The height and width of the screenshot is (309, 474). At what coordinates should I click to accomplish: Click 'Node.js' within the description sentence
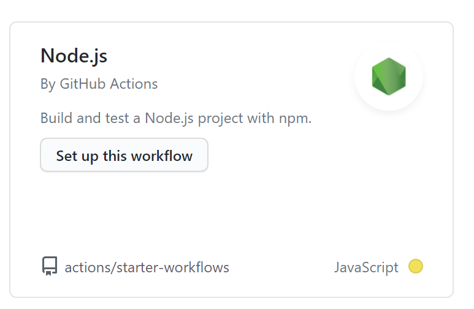tap(169, 118)
